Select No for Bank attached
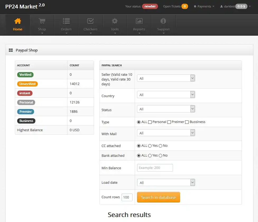258x222 pixels. coord(161,155)
